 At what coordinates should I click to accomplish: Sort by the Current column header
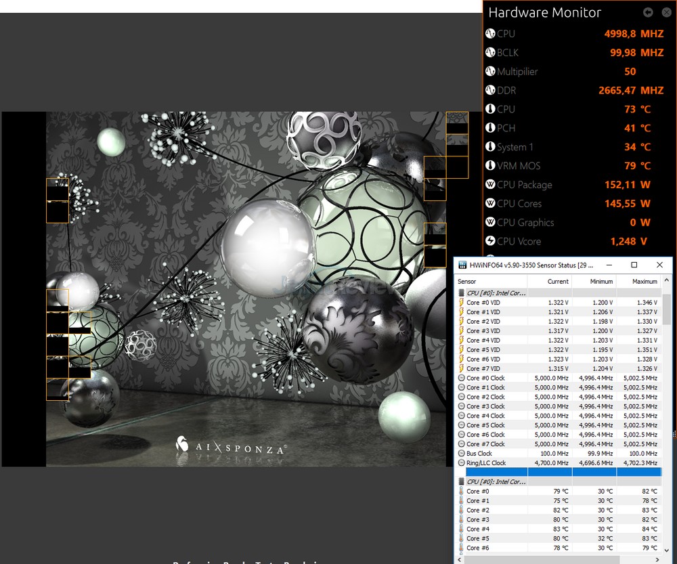pyautogui.click(x=558, y=281)
